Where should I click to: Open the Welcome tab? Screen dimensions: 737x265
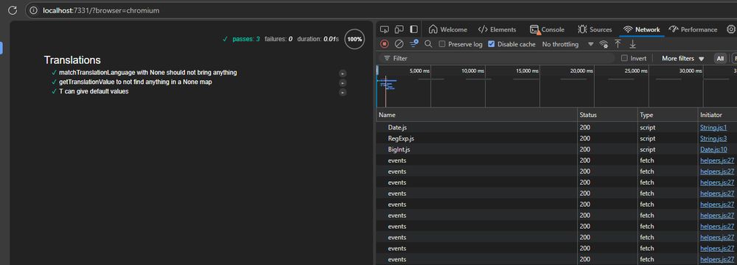(448, 29)
